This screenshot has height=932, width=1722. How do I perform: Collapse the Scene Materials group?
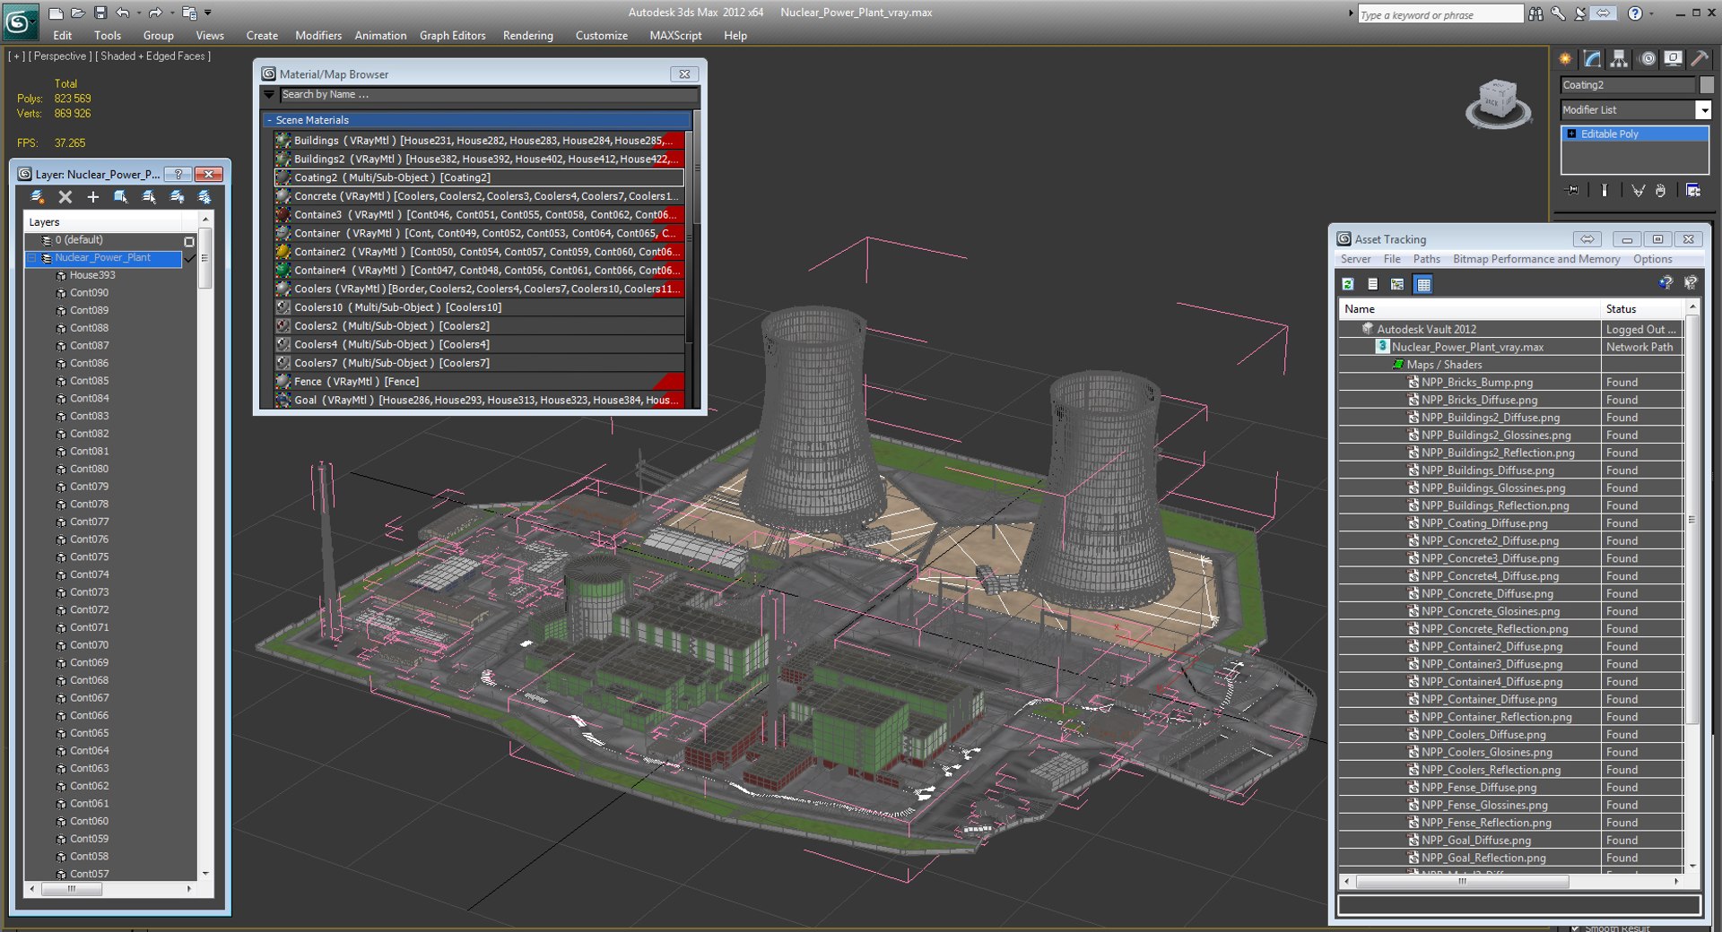269,120
